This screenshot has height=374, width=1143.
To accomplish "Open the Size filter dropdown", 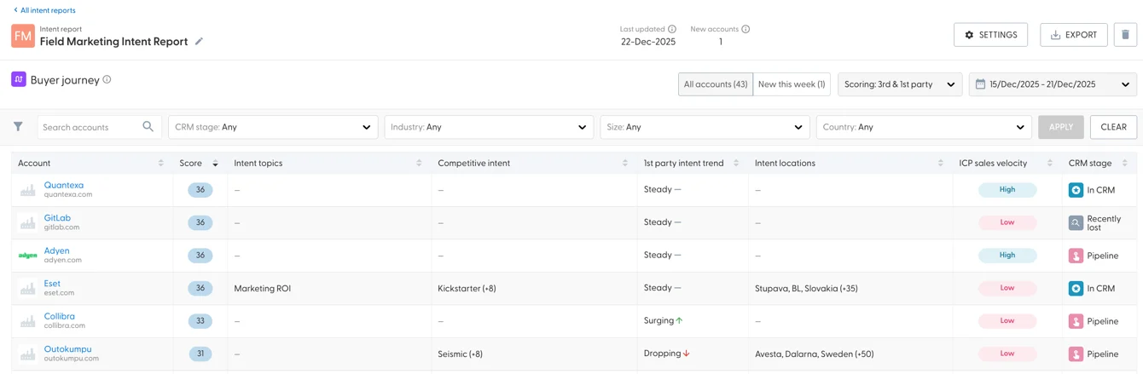I will pos(705,127).
